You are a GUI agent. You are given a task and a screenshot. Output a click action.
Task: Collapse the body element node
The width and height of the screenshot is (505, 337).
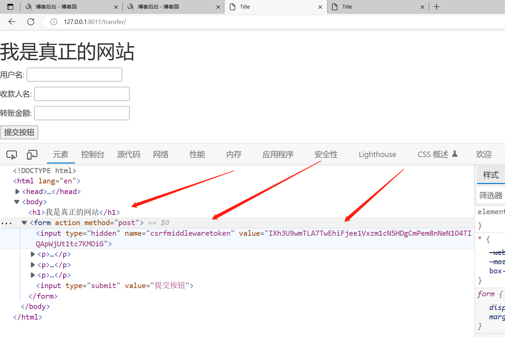coord(17,202)
